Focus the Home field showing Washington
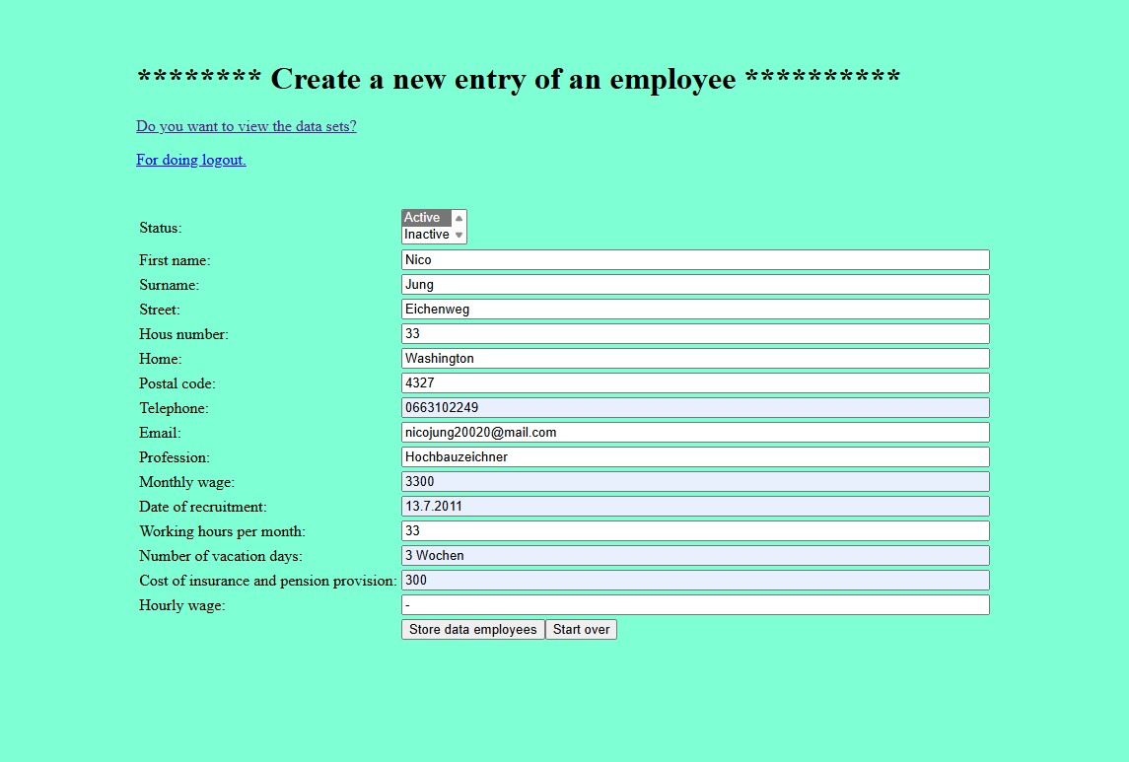 (x=695, y=359)
